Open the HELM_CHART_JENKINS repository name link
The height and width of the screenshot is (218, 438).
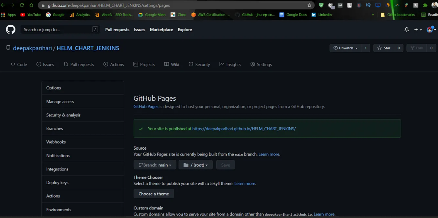click(x=88, y=48)
